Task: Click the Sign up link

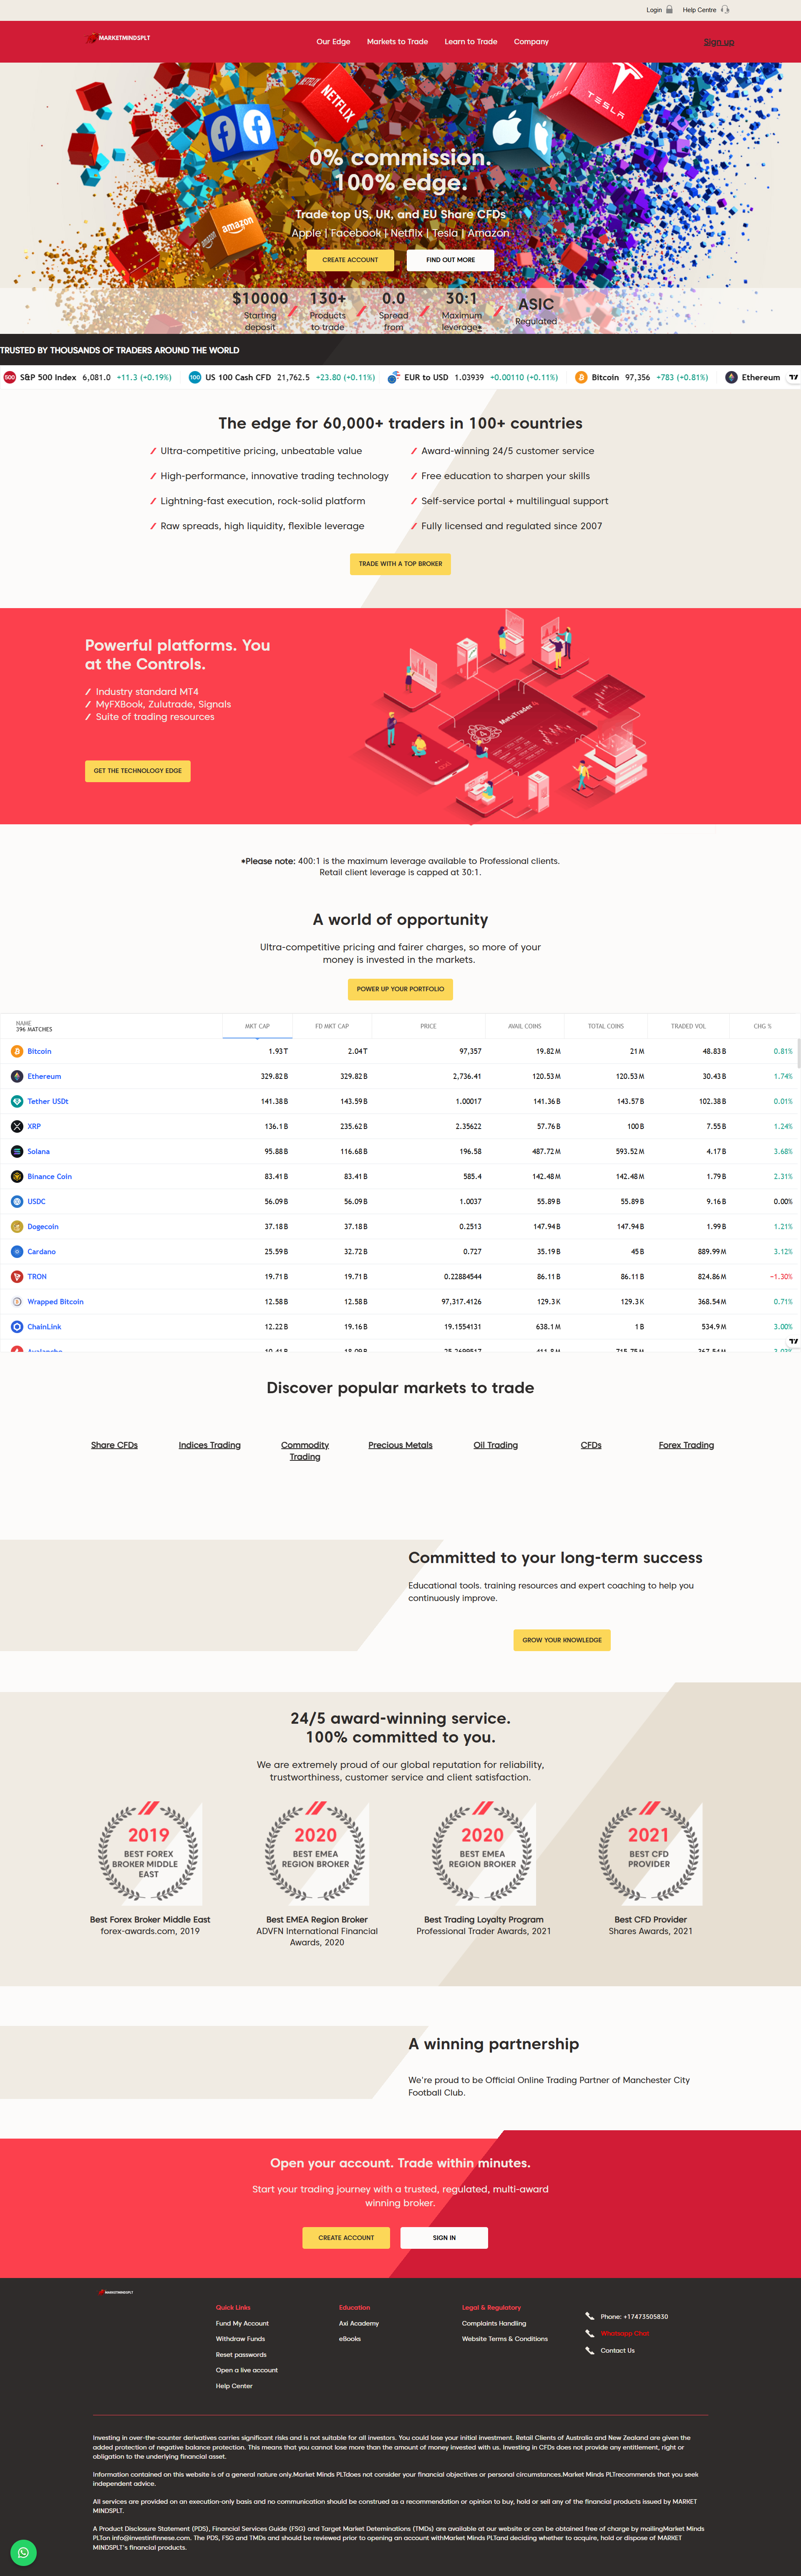Action: pyautogui.click(x=718, y=42)
